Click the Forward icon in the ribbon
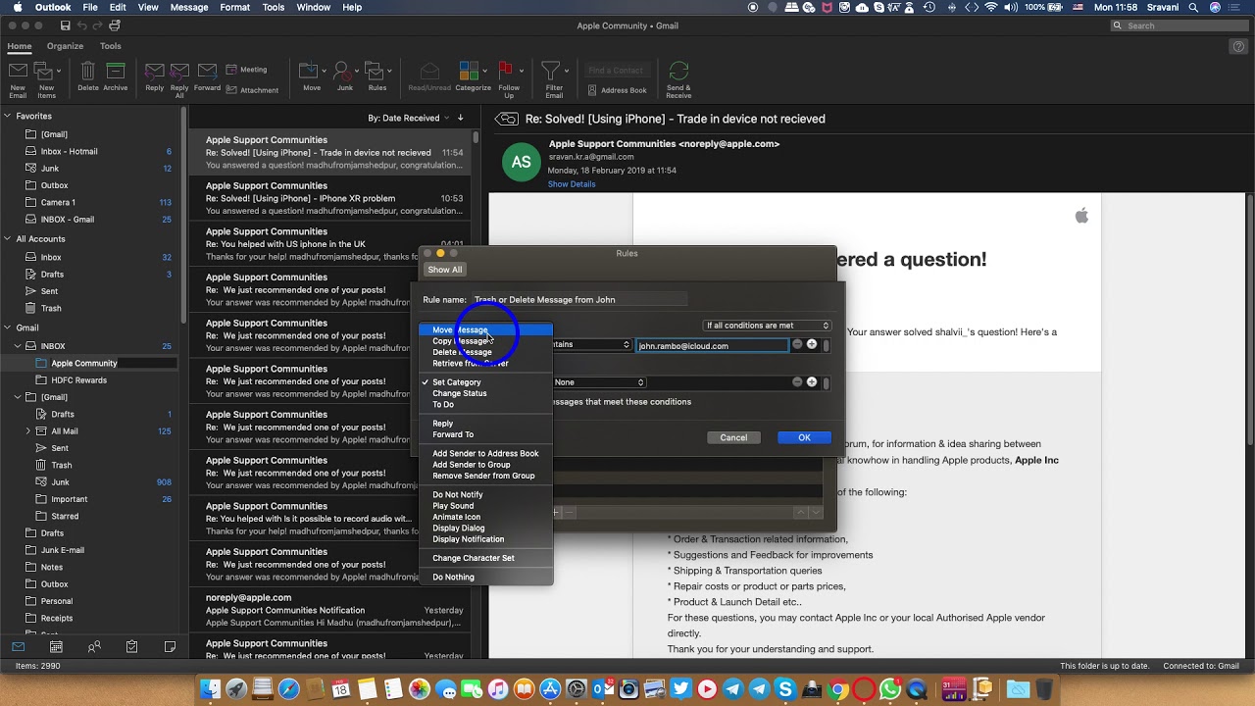The image size is (1255, 706). click(x=207, y=72)
